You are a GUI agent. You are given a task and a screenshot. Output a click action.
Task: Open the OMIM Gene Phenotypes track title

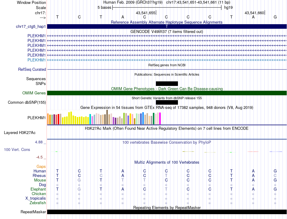167,89
